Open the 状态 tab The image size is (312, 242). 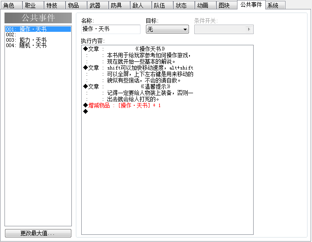click(x=184, y=5)
